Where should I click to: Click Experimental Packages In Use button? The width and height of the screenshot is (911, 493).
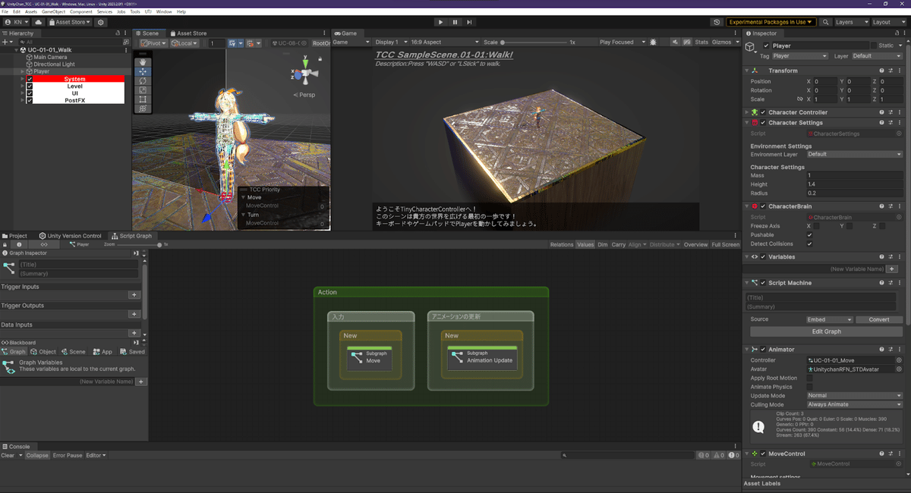pos(771,22)
